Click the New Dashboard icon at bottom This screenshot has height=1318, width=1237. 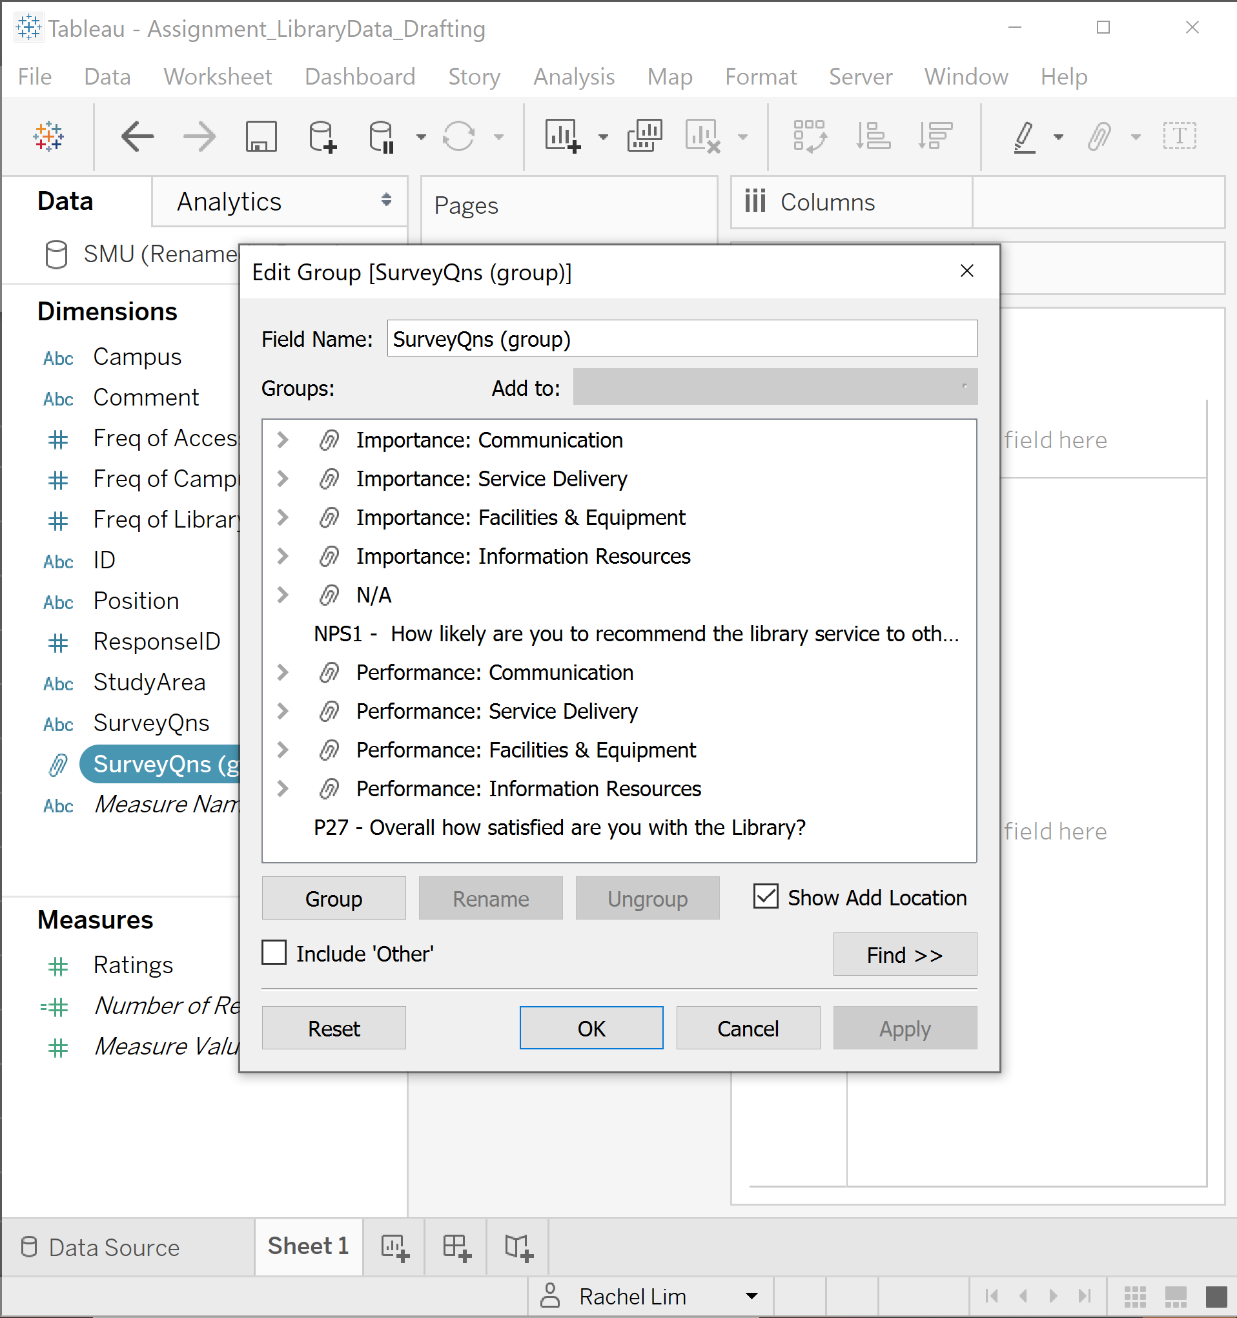456,1247
